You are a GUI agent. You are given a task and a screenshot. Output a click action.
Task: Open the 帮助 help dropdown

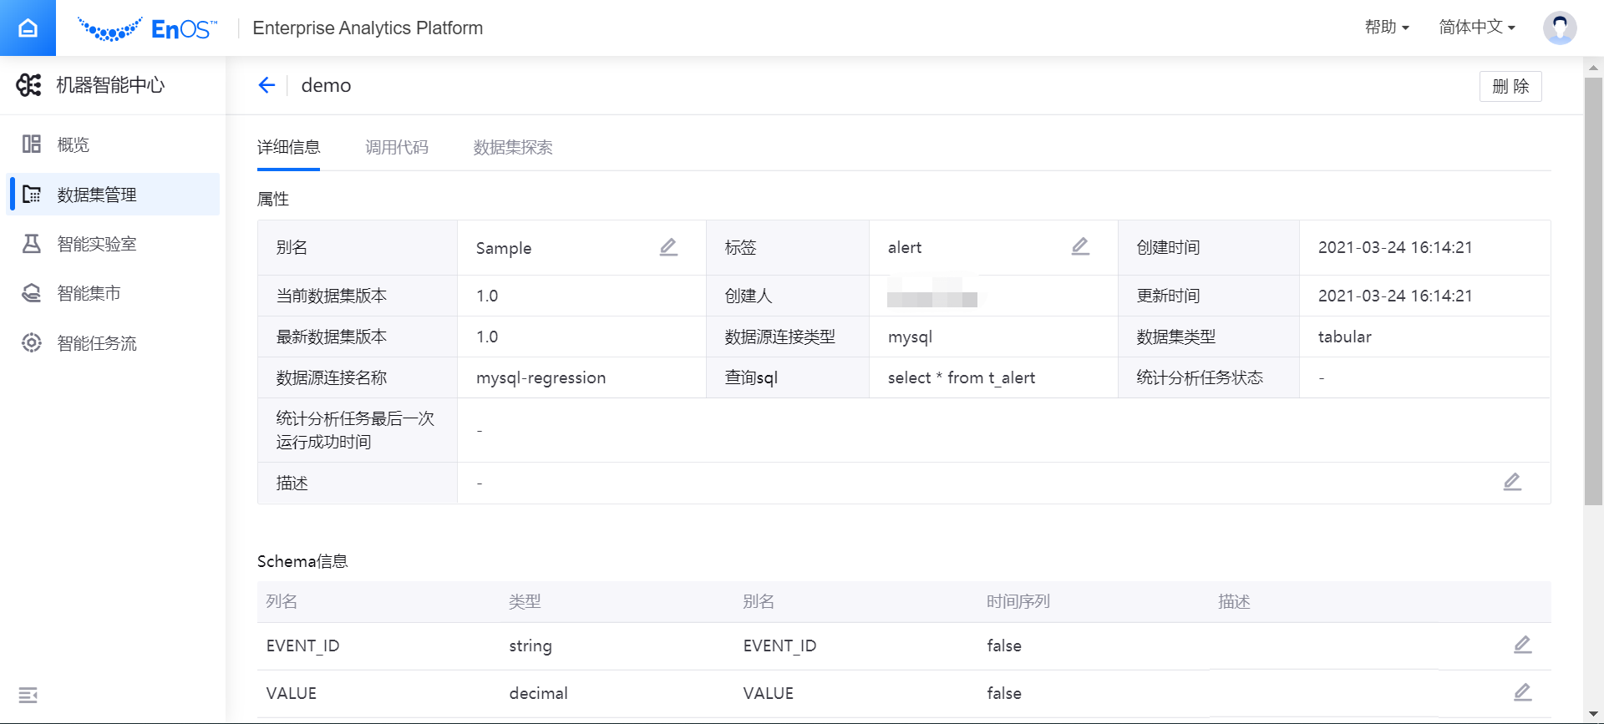pyautogui.click(x=1387, y=27)
